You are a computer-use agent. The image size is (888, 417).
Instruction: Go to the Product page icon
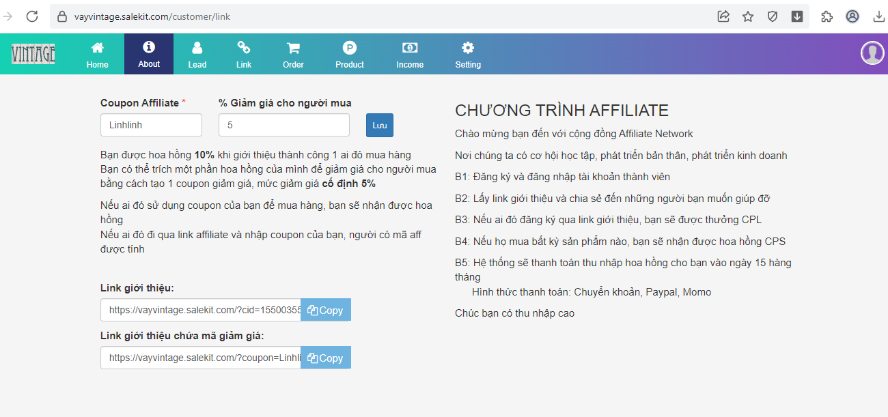coord(350,48)
